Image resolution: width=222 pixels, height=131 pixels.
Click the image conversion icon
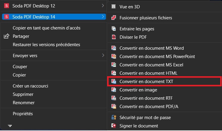click(x=114, y=90)
